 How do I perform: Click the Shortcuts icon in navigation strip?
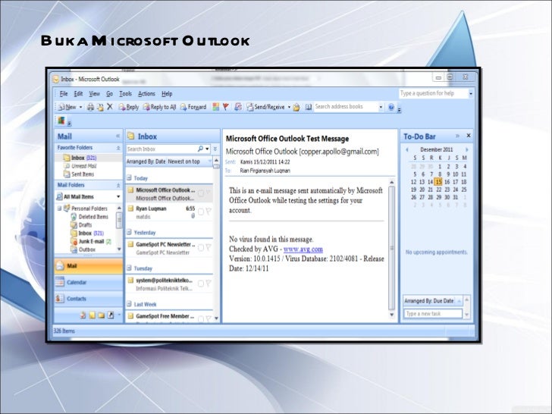111,315
